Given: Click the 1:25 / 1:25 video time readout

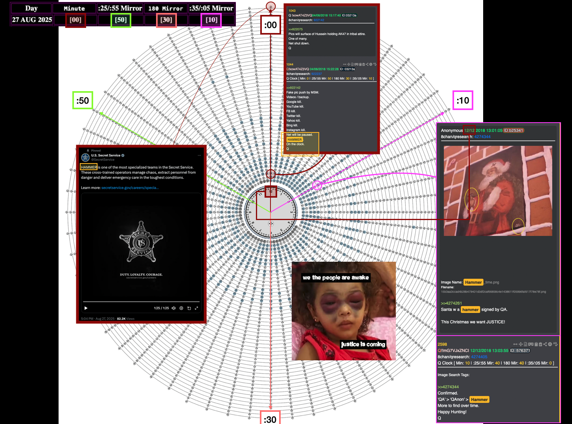Looking at the screenshot, I should click(161, 308).
